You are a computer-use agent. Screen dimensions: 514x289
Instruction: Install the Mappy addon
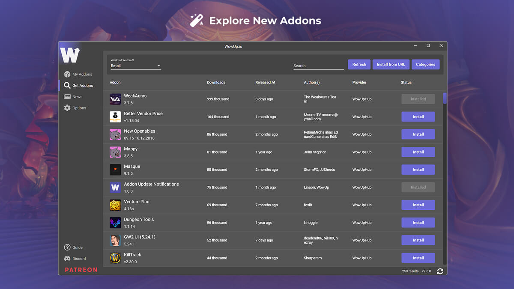[418, 152]
